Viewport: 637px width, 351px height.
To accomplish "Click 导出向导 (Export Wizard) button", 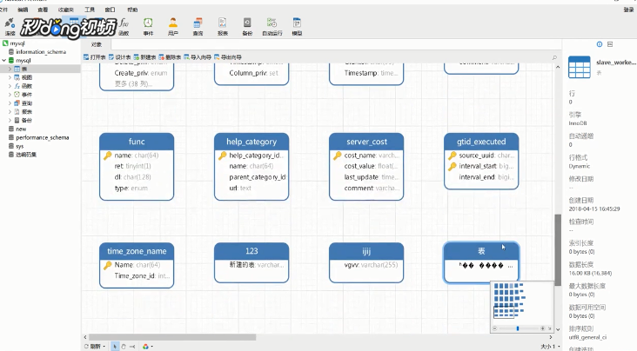I will [228, 57].
